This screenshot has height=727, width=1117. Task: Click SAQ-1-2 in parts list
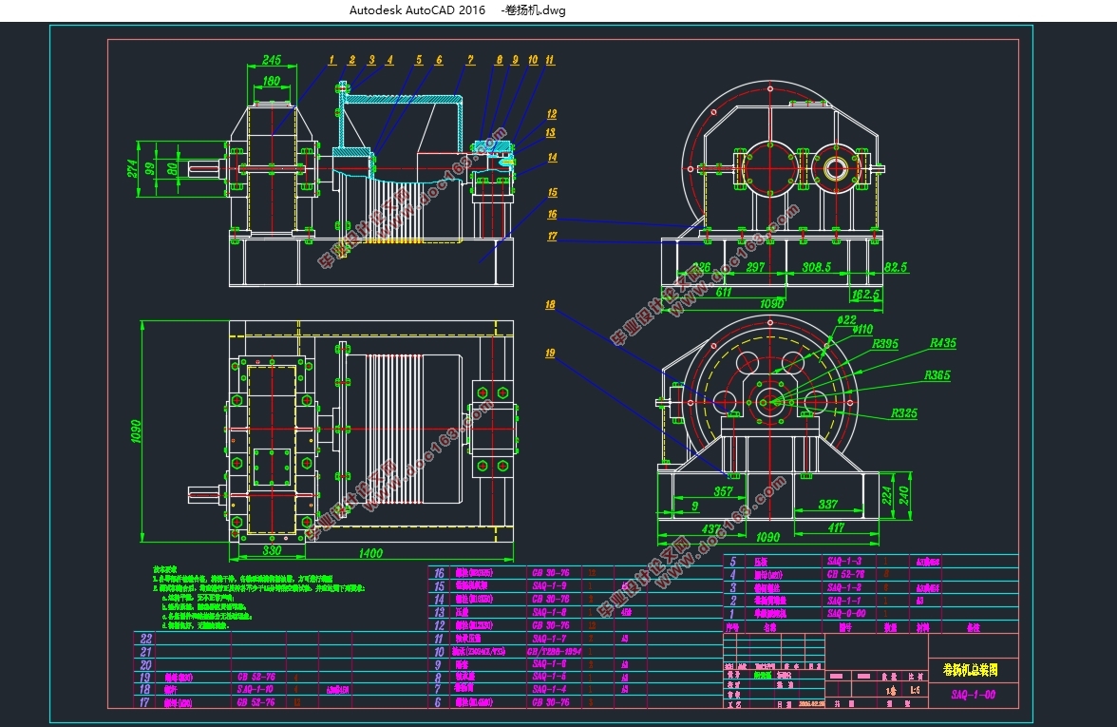tap(844, 587)
